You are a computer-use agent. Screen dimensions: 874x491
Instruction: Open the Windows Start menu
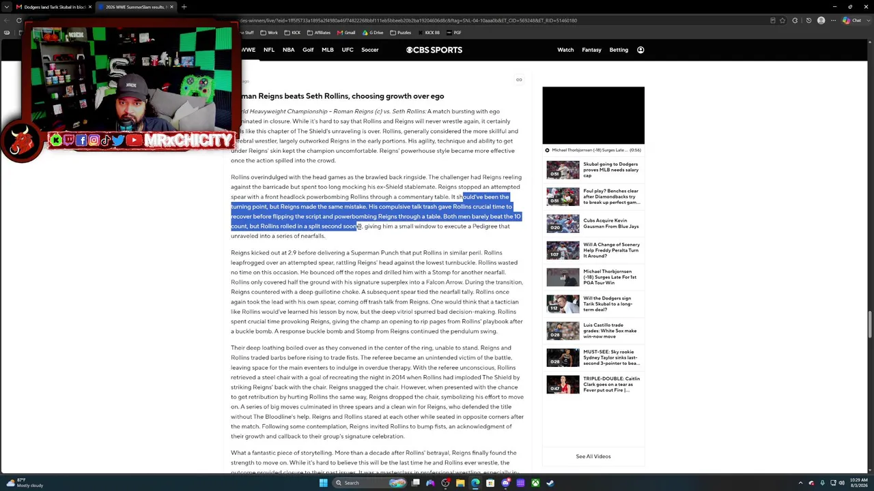click(x=324, y=483)
